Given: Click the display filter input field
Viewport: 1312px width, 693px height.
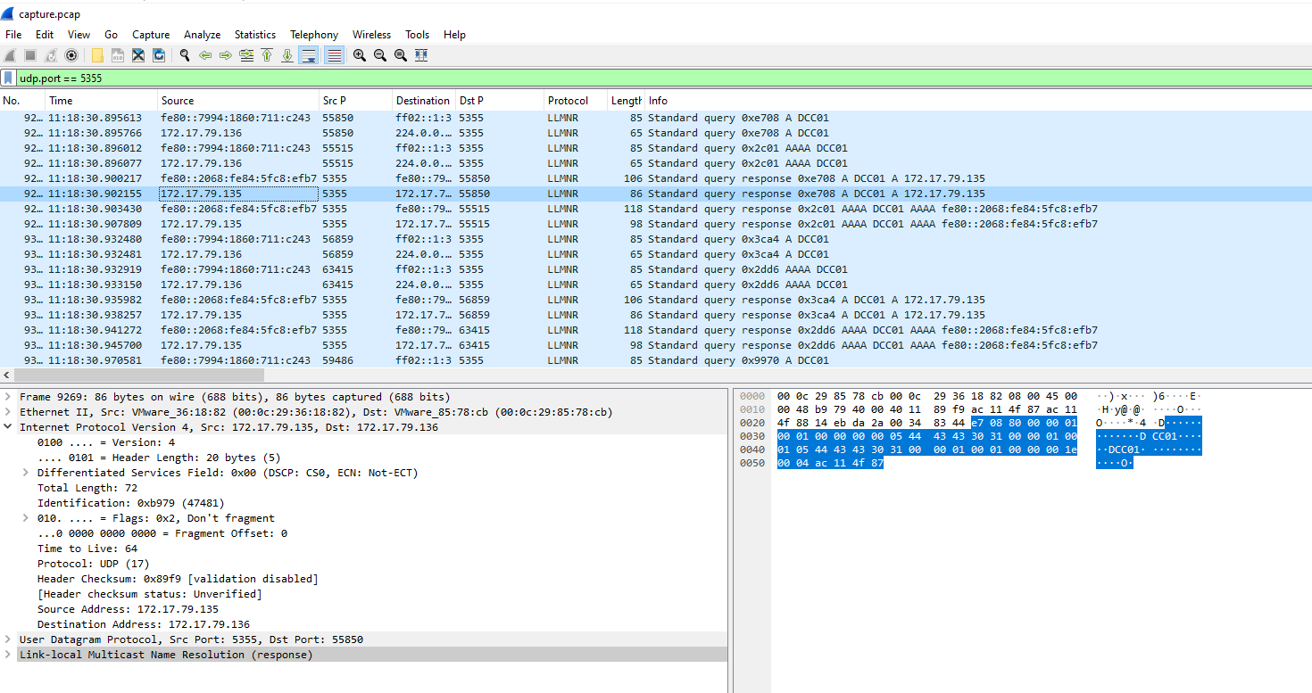Looking at the screenshot, I should [625, 78].
